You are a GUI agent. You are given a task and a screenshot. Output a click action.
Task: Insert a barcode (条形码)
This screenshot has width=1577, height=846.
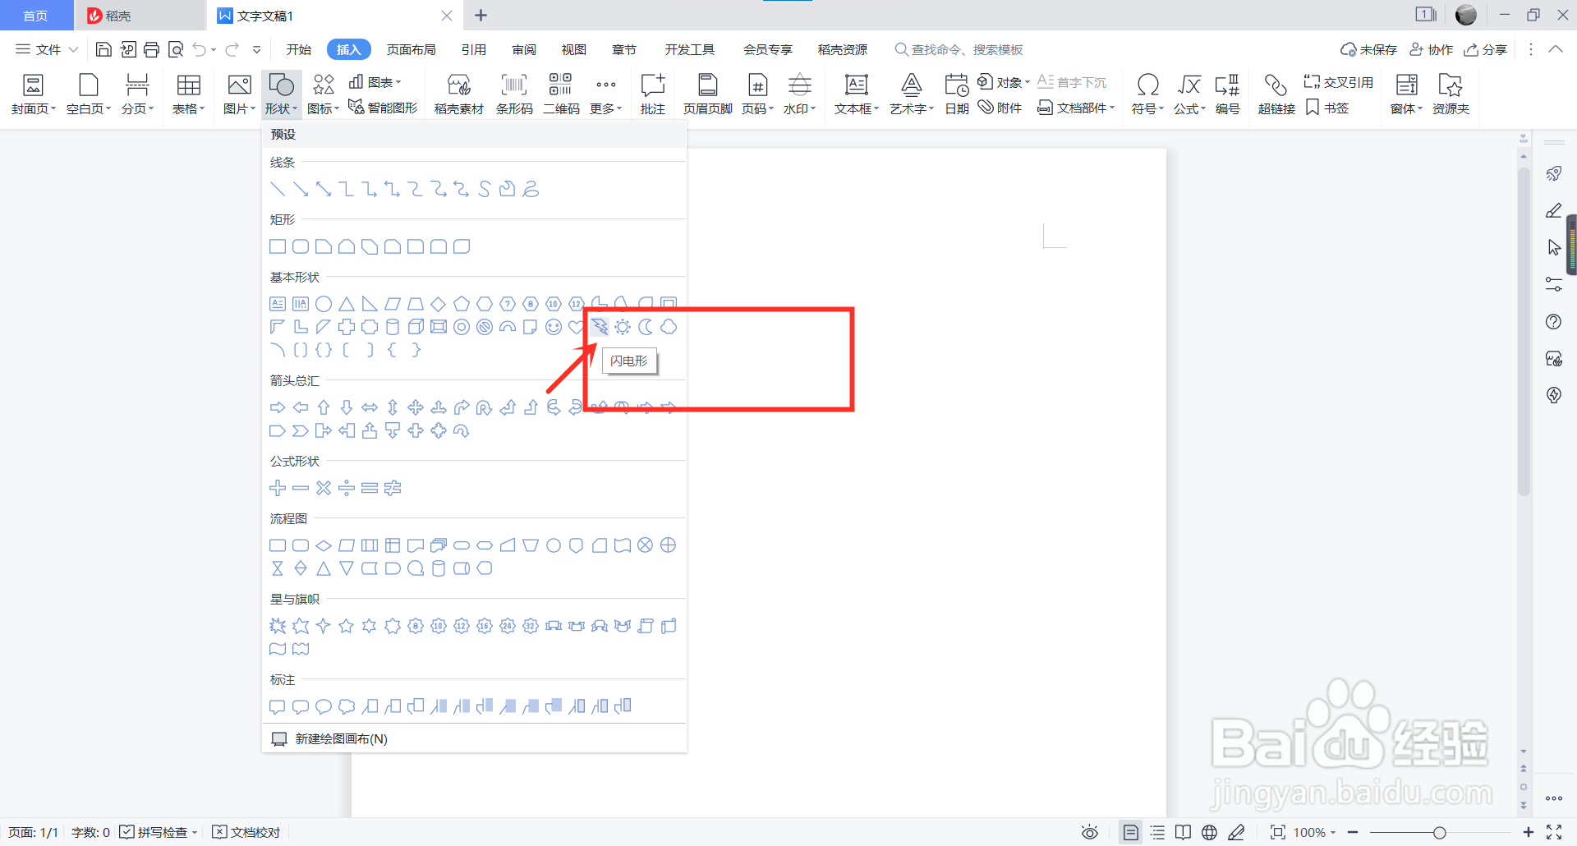tap(514, 94)
